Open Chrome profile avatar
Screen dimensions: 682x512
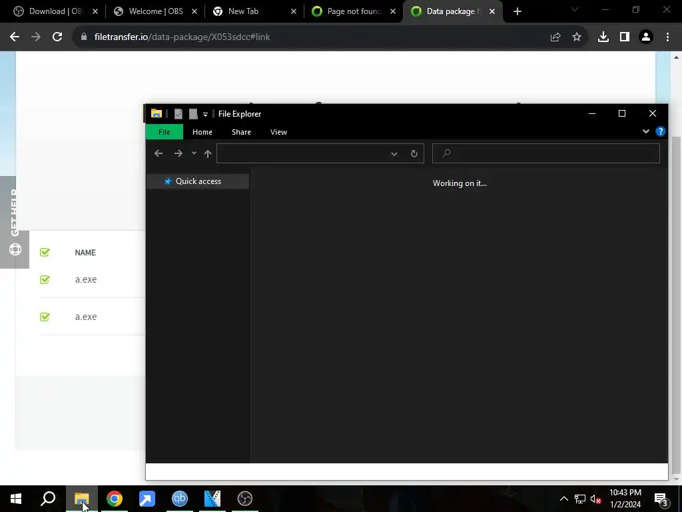[x=646, y=37]
